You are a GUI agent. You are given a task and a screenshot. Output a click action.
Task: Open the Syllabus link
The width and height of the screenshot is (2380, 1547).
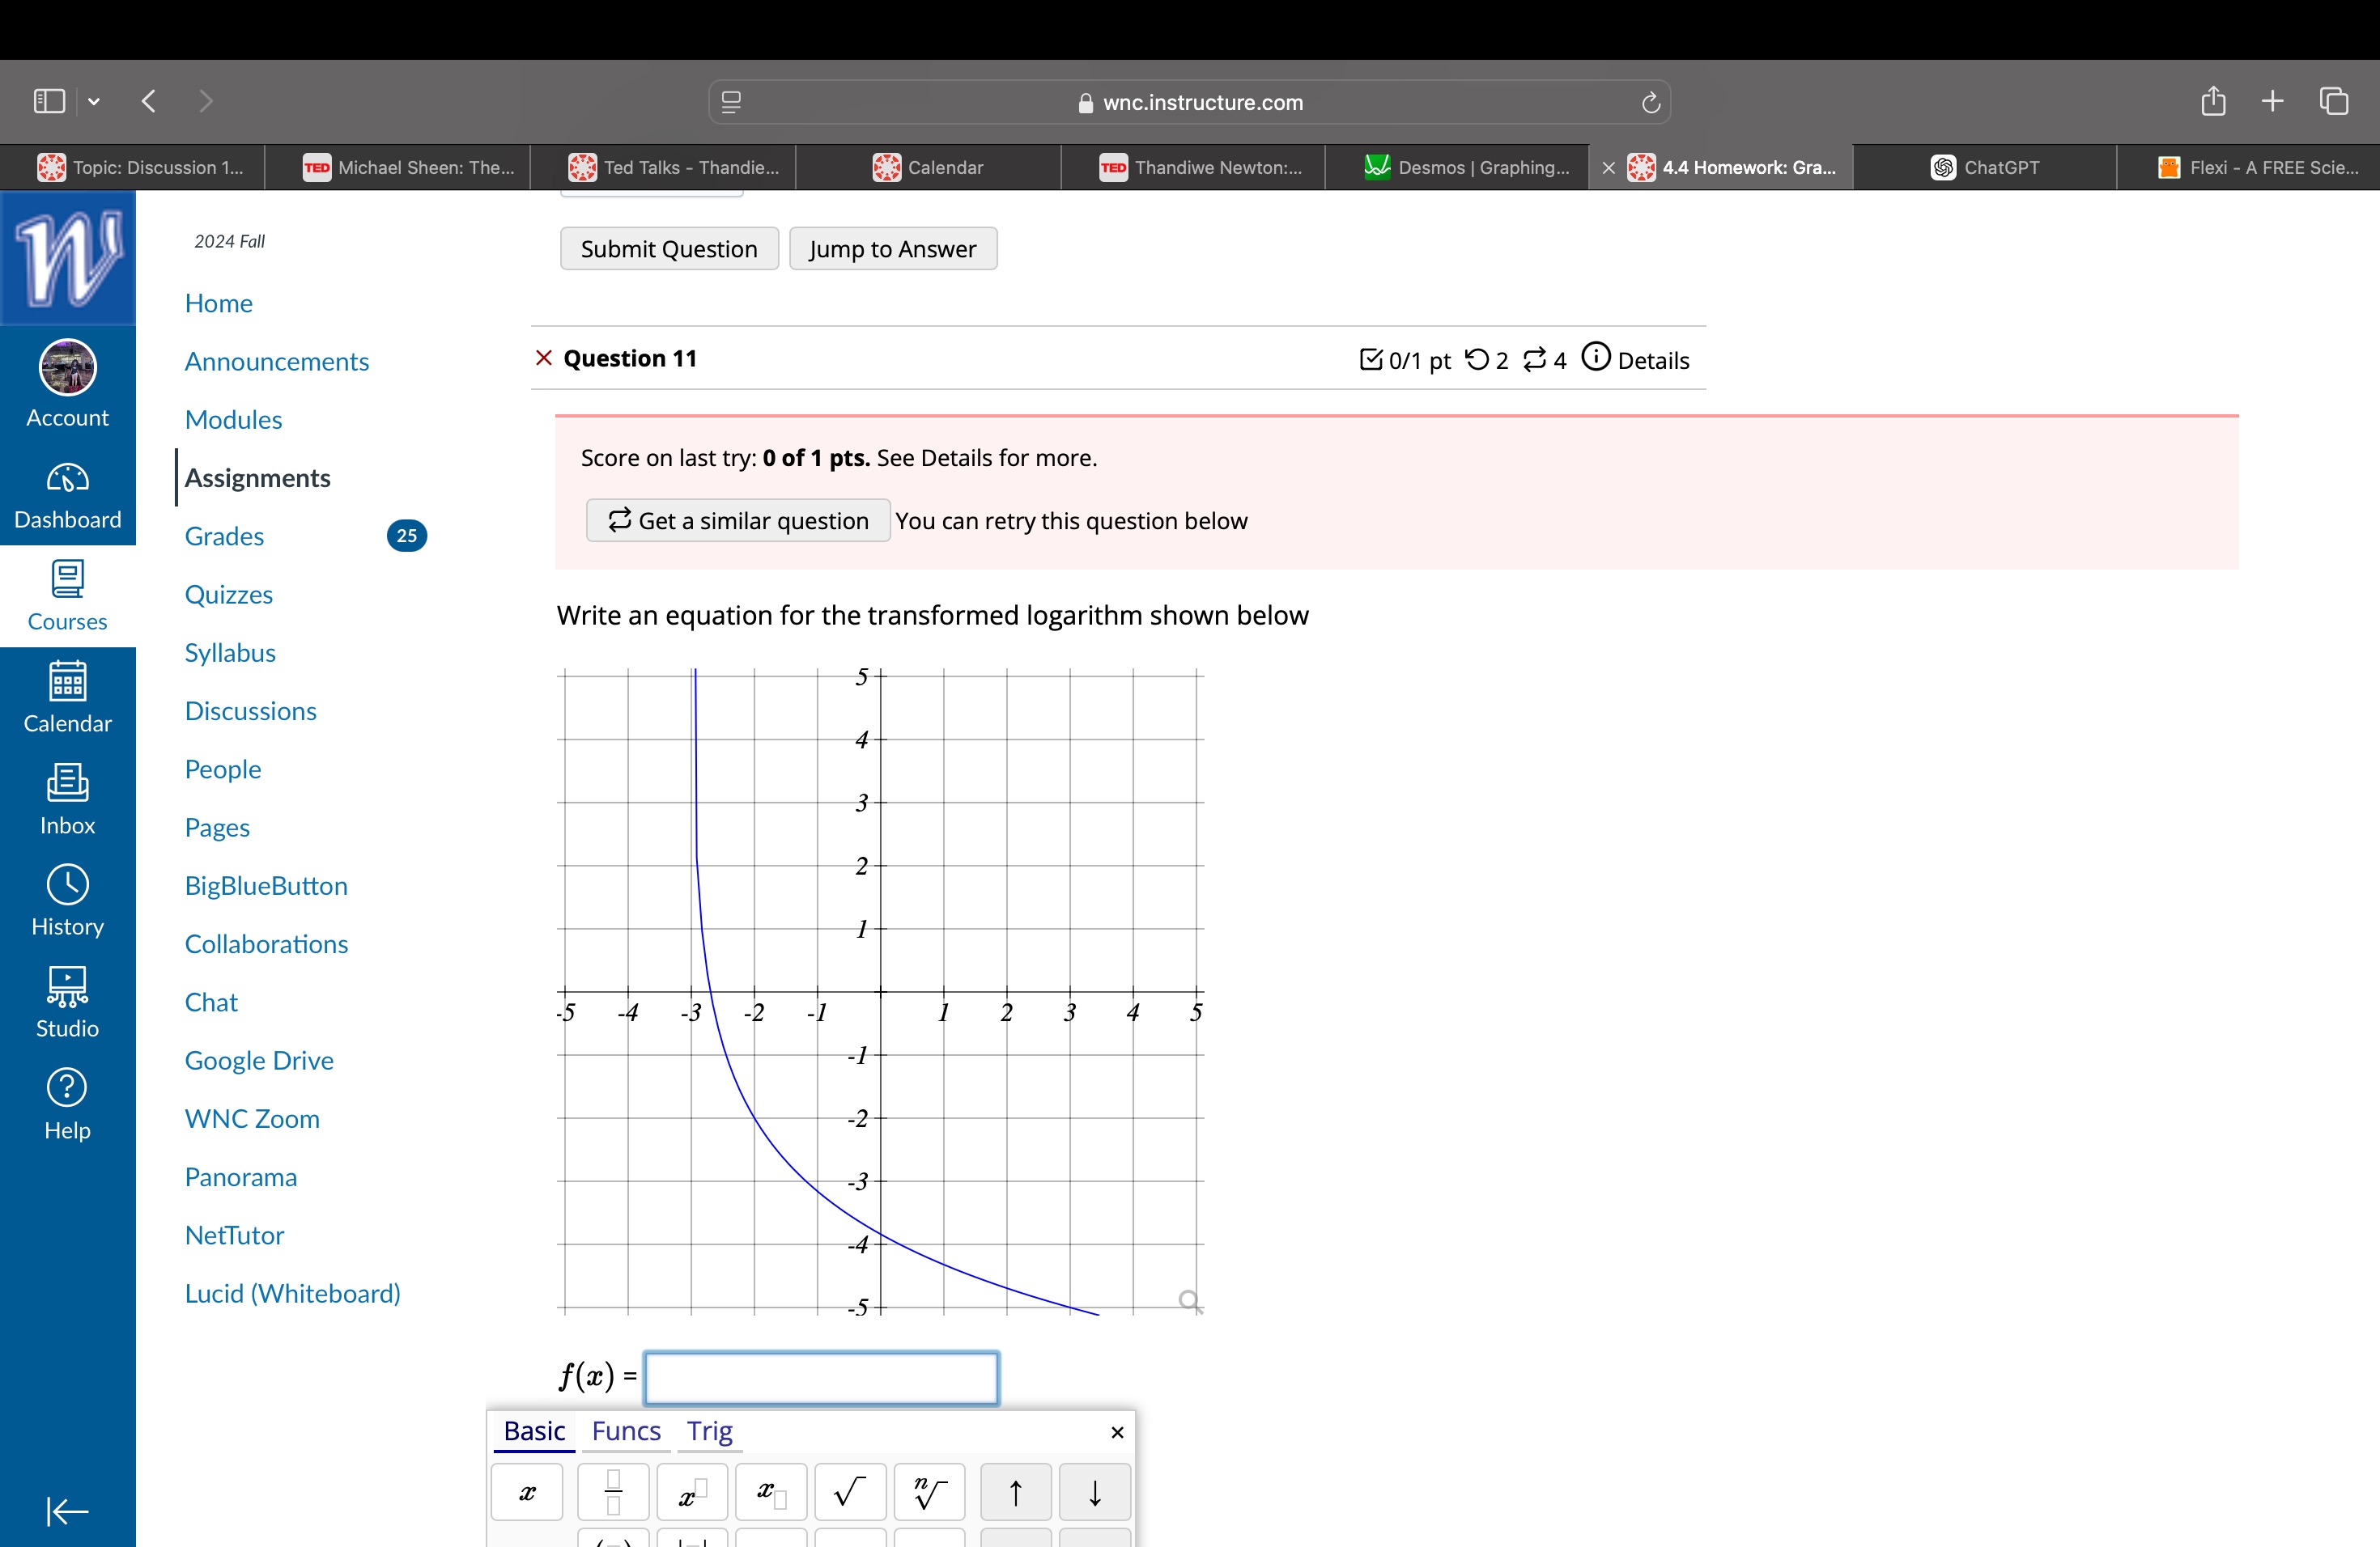point(230,653)
